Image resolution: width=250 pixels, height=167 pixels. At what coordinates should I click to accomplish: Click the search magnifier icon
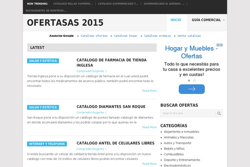[219, 113]
